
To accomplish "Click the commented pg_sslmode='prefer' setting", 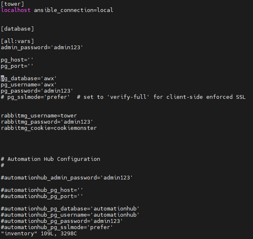I will (x=35, y=97).
